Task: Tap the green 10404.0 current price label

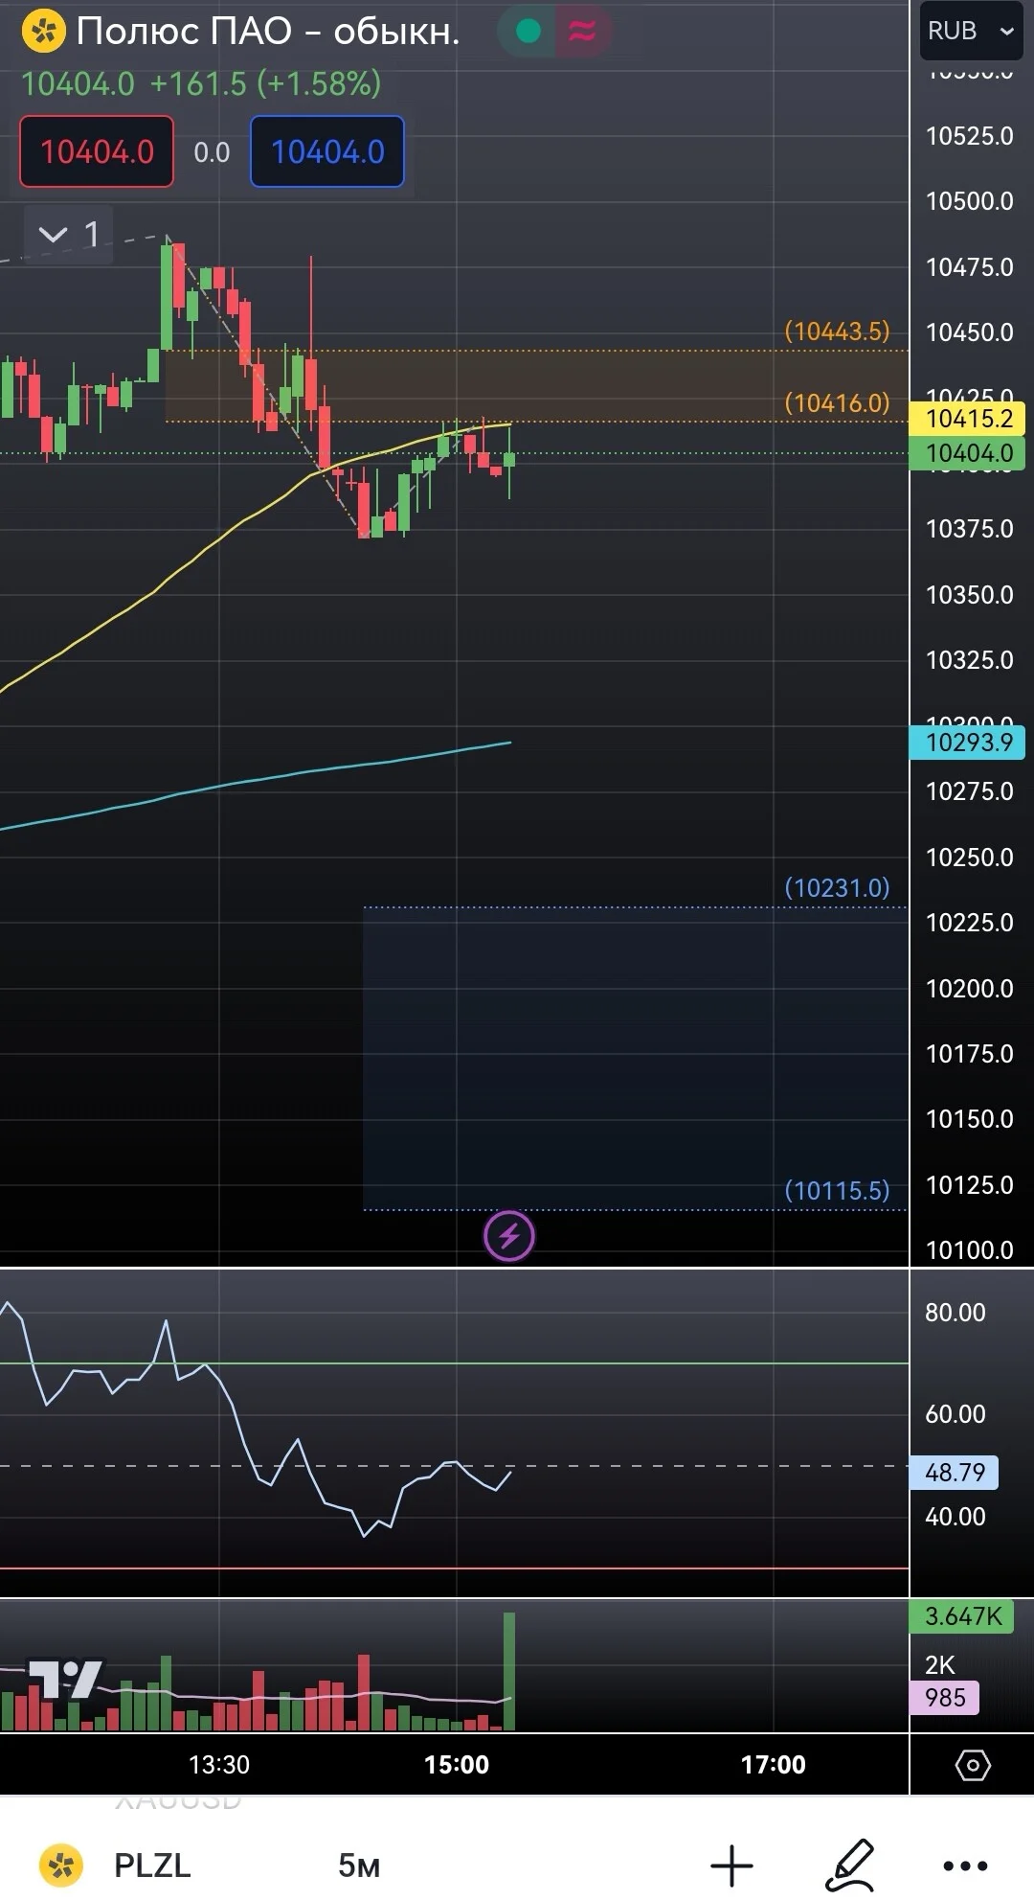Action: (969, 453)
